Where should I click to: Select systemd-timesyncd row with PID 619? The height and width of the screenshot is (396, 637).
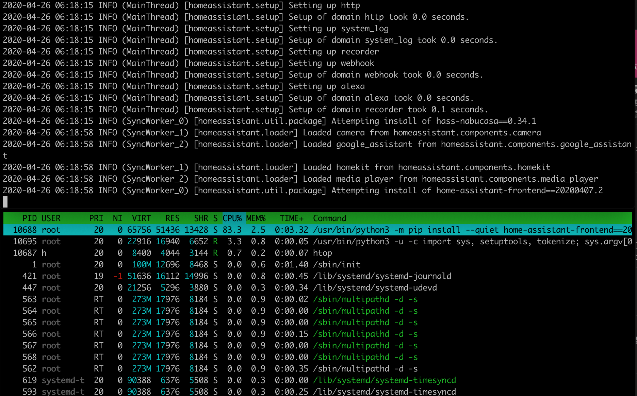click(318, 380)
